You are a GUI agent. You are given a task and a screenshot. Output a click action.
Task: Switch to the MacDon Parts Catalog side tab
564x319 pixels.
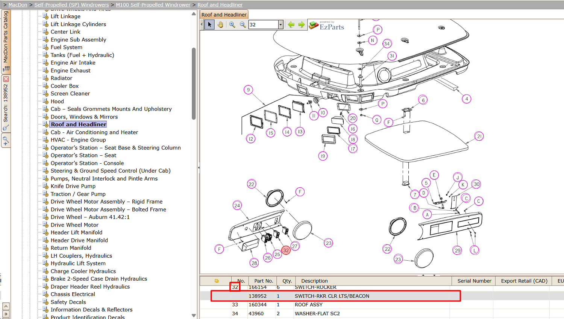coord(6,41)
